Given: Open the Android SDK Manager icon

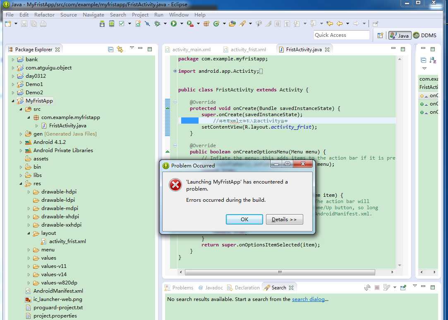Looking at the screenshot, I should point(102,24).
